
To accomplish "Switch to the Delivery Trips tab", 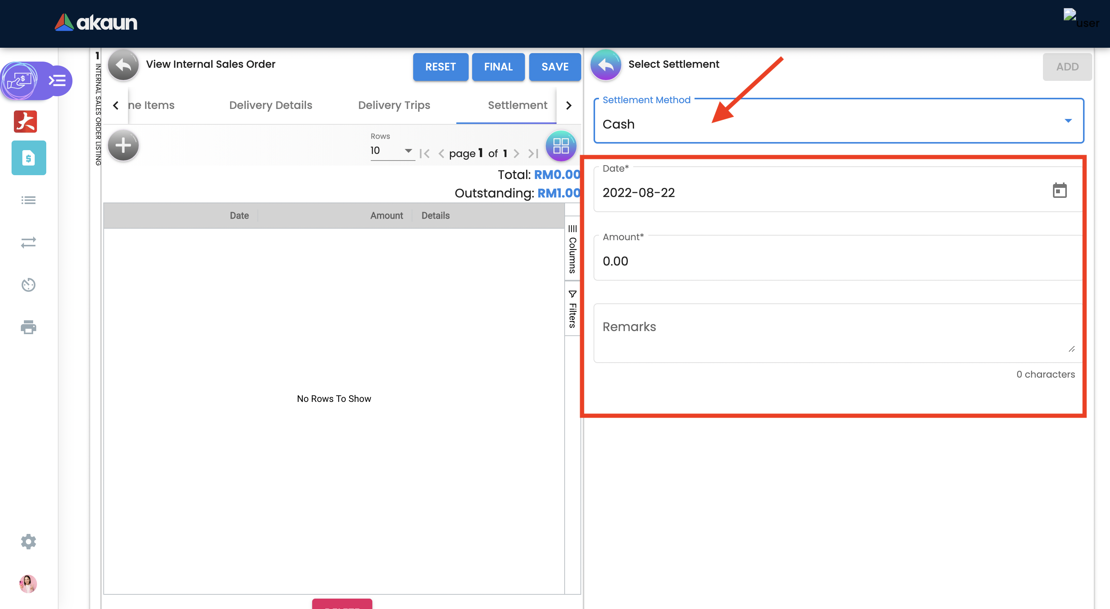I will (x=394, y=105).
